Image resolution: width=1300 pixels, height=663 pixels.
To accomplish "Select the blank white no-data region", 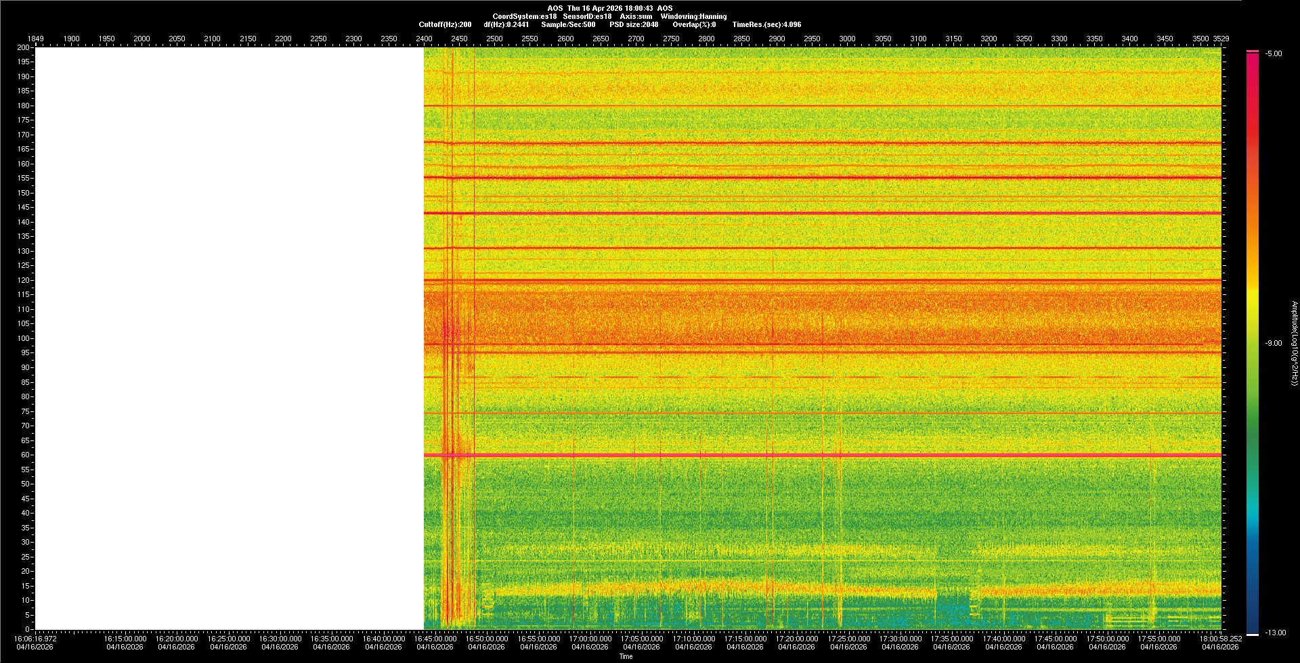I will (x=229, y=338).
